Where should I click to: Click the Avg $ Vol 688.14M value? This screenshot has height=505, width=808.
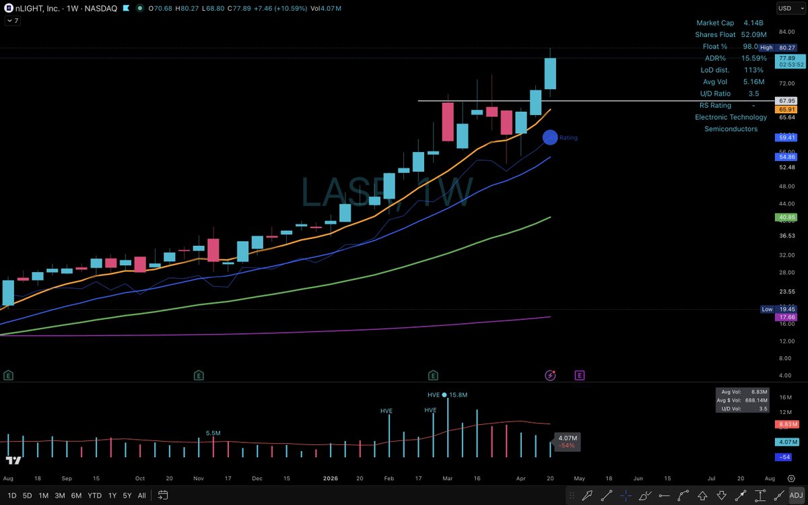click(x=755, y=399)
